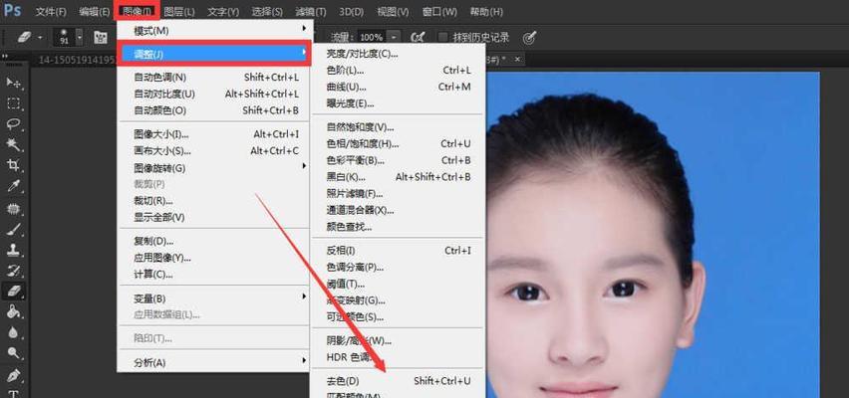The width and height of the screenshot is (849, 398).
Task: Select 图像大小(I)... menu entry
Action: 215,134
